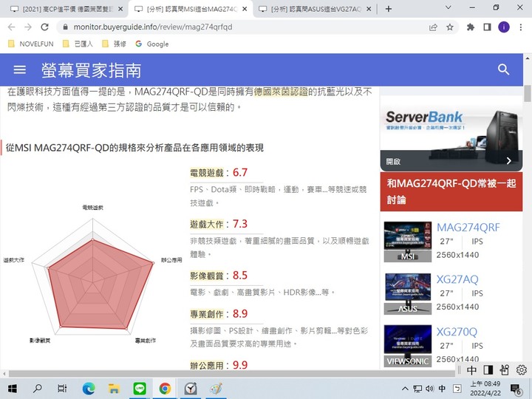Show hidden system tray icons

[405, 389]
